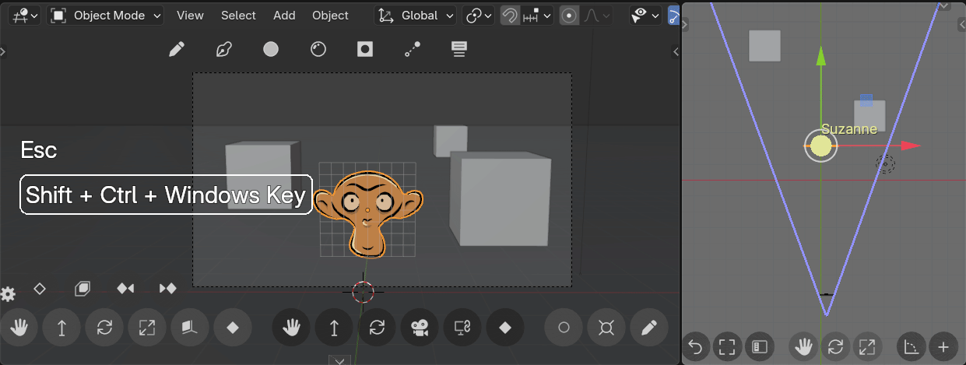966x365 pixels.
Task: Open the Global transform orientation dropdown
Action: [415, 15]
